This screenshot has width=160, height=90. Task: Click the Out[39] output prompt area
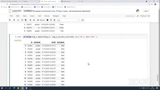click(18, 40)
